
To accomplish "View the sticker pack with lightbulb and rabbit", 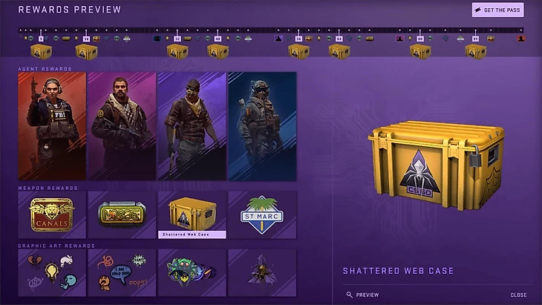I will coord(52,272).
